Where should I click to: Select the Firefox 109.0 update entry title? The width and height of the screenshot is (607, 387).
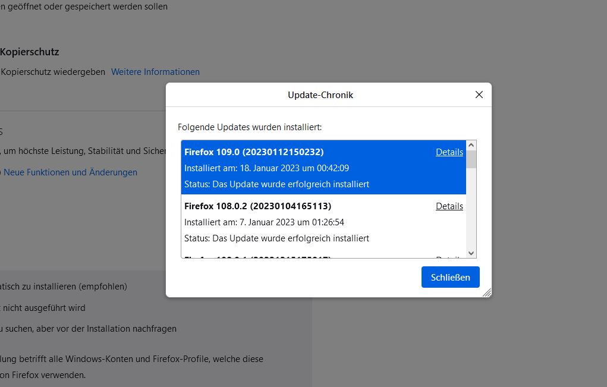[x=254, y=152]
